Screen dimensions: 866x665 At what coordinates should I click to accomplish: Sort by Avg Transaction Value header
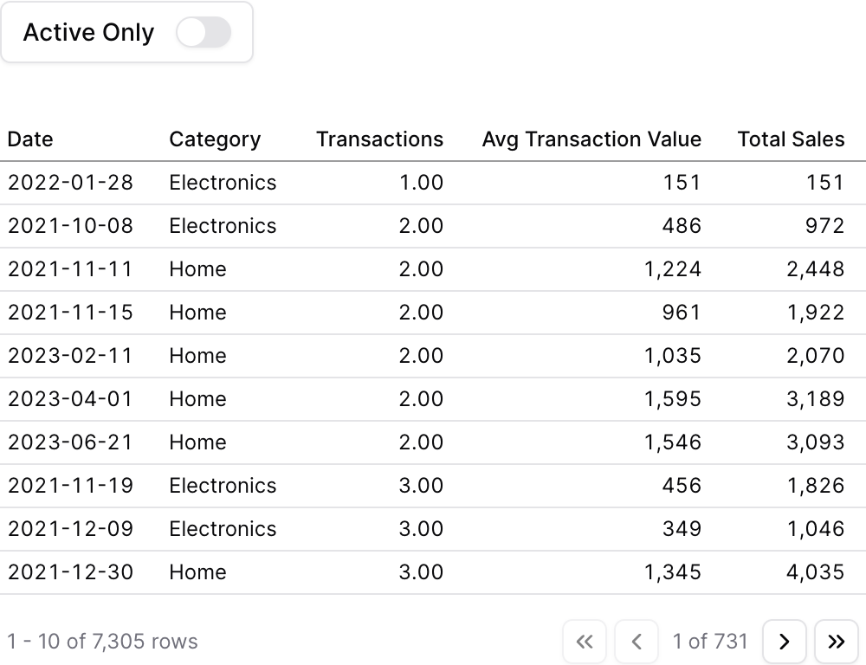click(591, 139)
